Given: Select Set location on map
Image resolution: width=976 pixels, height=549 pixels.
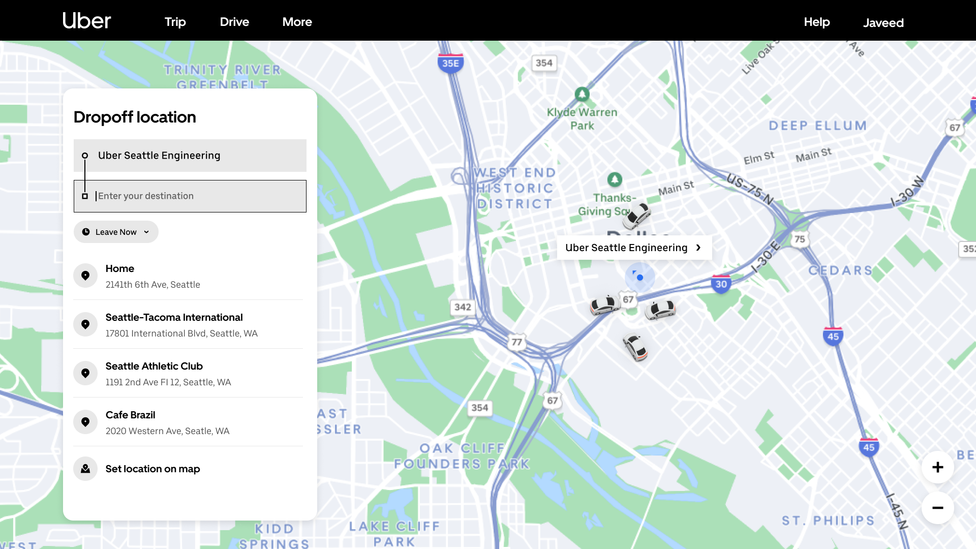Looking at the screenshot, I should click(188, 469).
